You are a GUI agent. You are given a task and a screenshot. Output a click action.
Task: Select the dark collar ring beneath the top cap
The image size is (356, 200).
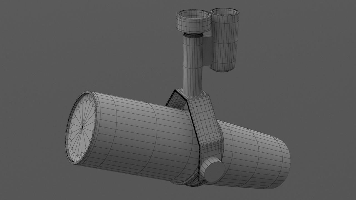click(x=193, y=35)
